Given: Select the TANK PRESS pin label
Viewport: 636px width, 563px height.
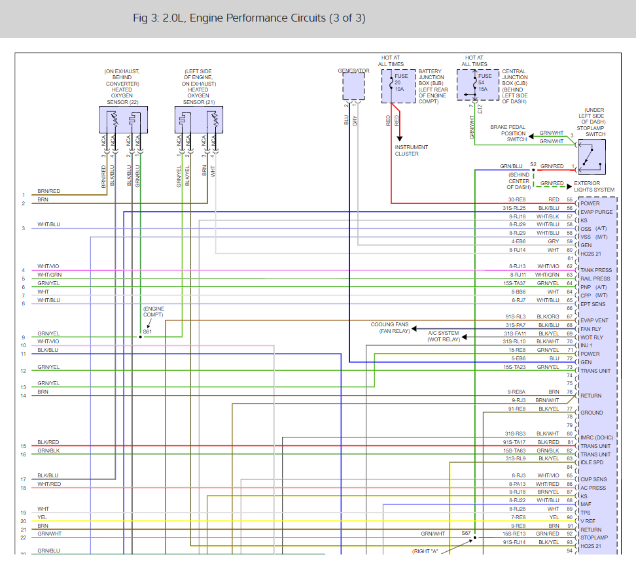Looking at the screenshot, I should pyautogui.click(x=596, y=270).
